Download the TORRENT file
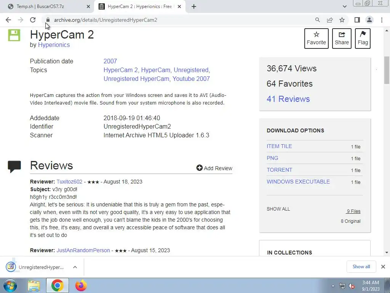 click(279, 170)
